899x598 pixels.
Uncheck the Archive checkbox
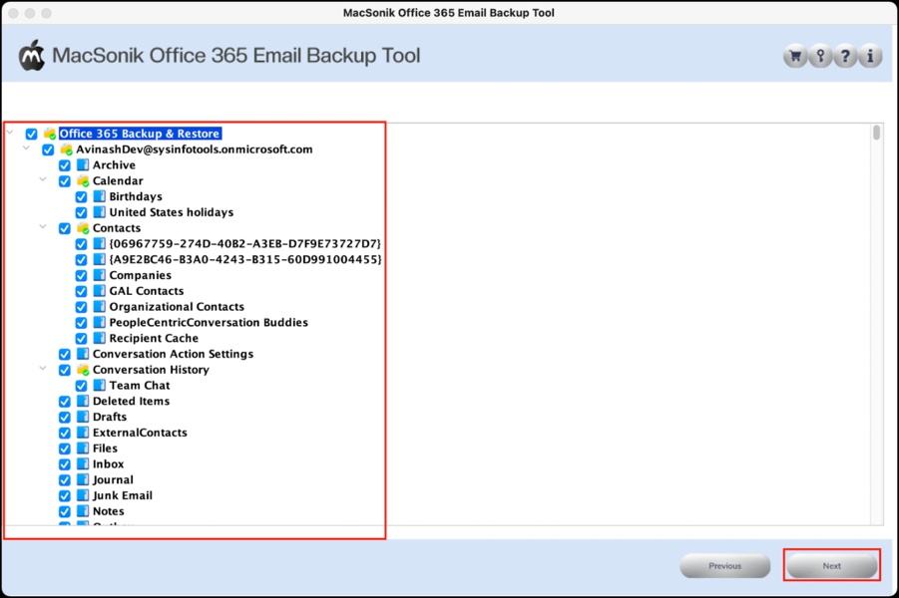[65, 165]
